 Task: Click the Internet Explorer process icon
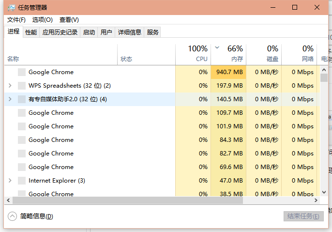pos(21,181)
